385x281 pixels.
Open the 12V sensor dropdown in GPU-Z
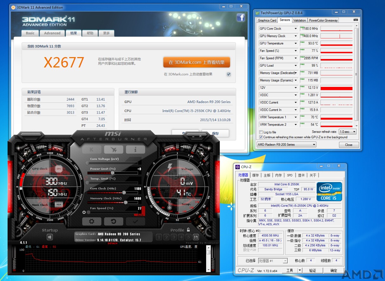coord(296,88)
